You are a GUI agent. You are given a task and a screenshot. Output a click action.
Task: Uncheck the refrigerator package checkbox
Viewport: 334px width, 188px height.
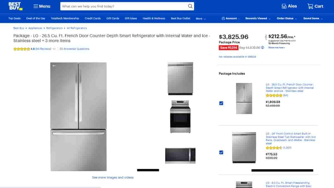click(x=221, y=103)
